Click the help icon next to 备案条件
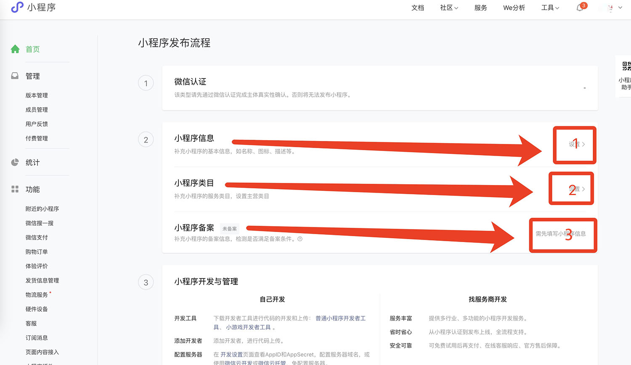 tap(300, 239)
